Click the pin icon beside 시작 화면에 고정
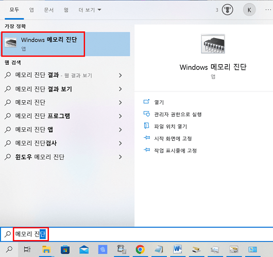Screen dimensions: 273x257 pos(147,138)
